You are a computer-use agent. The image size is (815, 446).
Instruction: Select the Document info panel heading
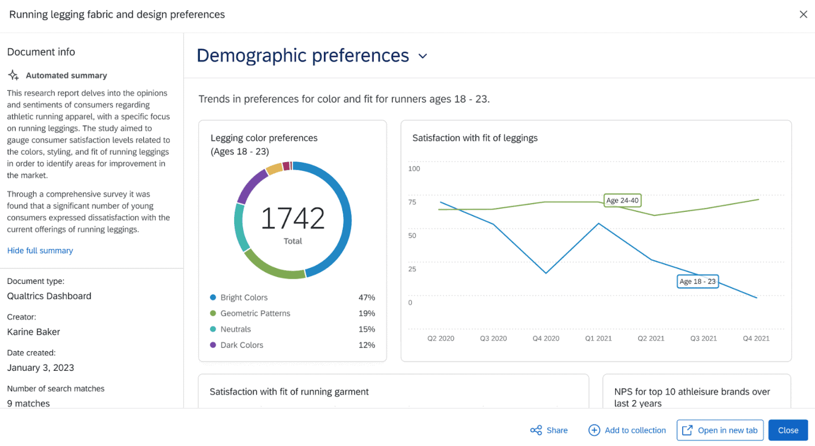click(x=40, y=51)
